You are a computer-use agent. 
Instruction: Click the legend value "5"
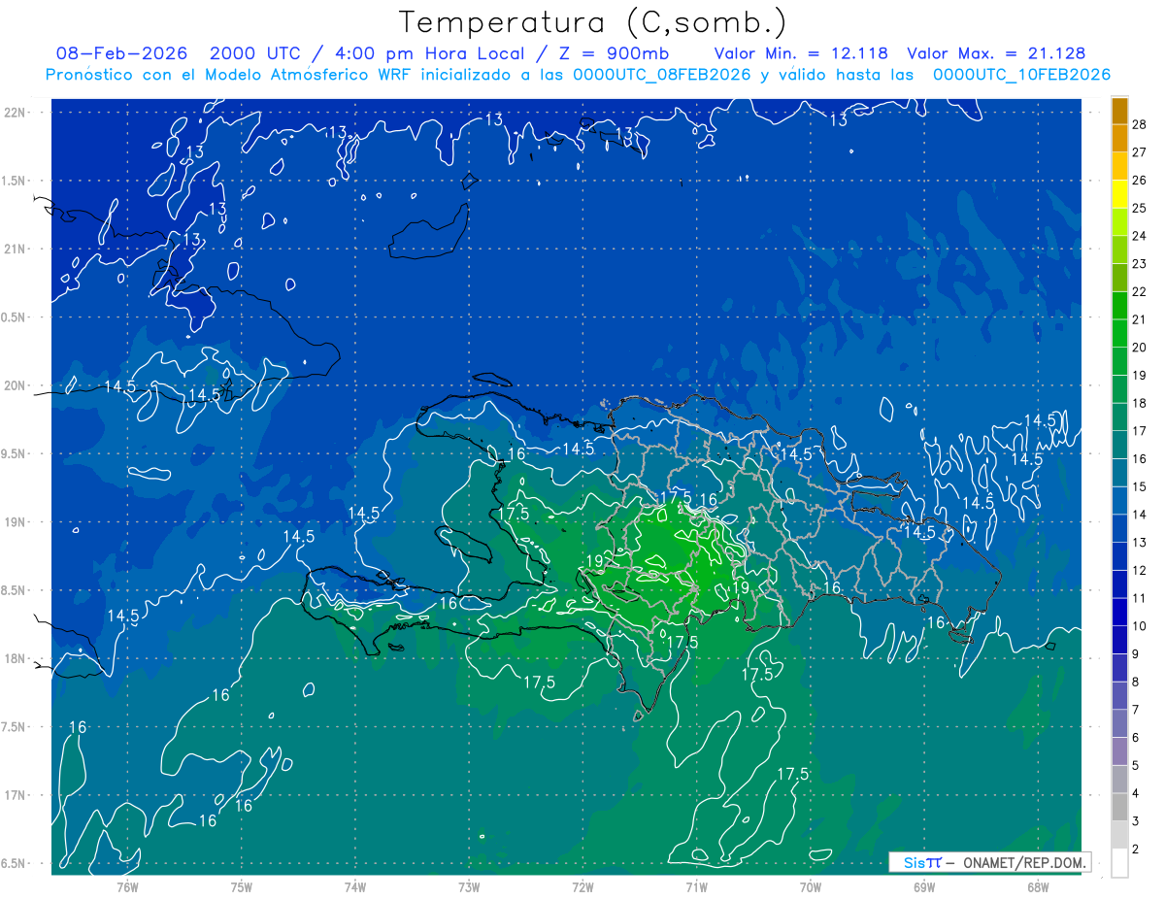click(x=1136, y=766)
